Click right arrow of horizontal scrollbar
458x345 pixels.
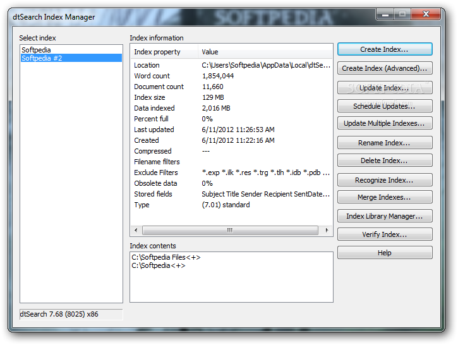(x=327, y=230)
